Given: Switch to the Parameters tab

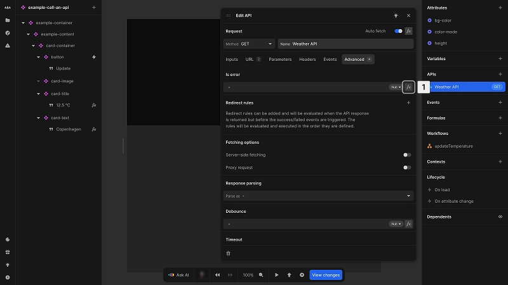Looking at the screenshot, I should 280,59.
